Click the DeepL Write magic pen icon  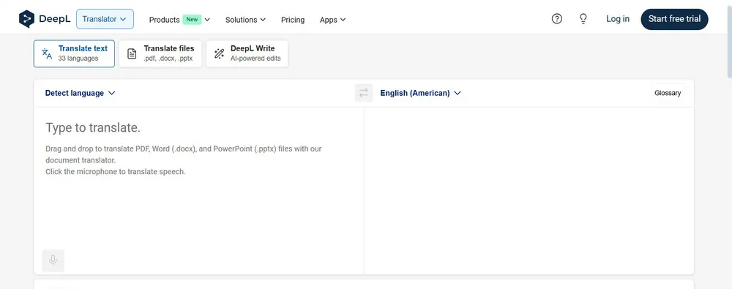pos(219,53)
